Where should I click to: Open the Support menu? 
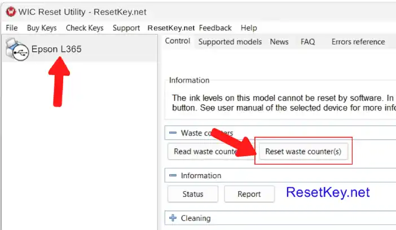[126, 28]
